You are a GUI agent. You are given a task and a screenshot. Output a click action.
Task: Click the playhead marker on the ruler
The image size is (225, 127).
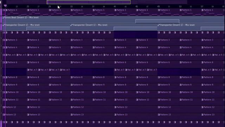pos(5,6)
